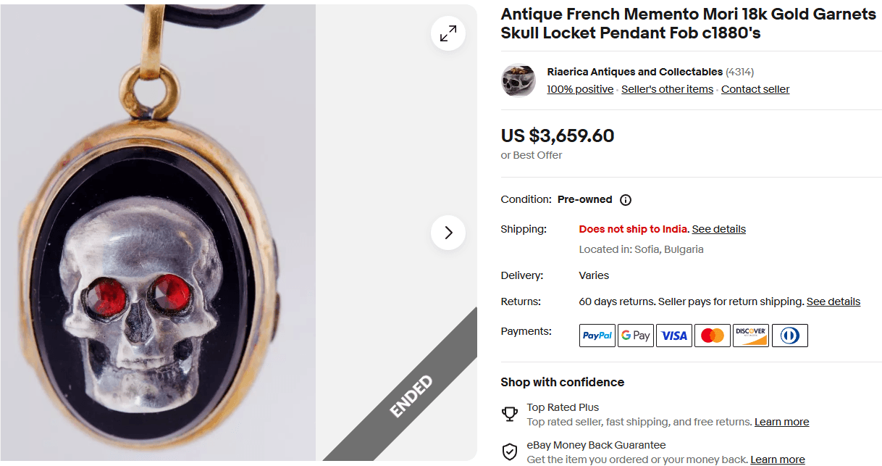Open the 100% positive feedback page

coord(580,88)
